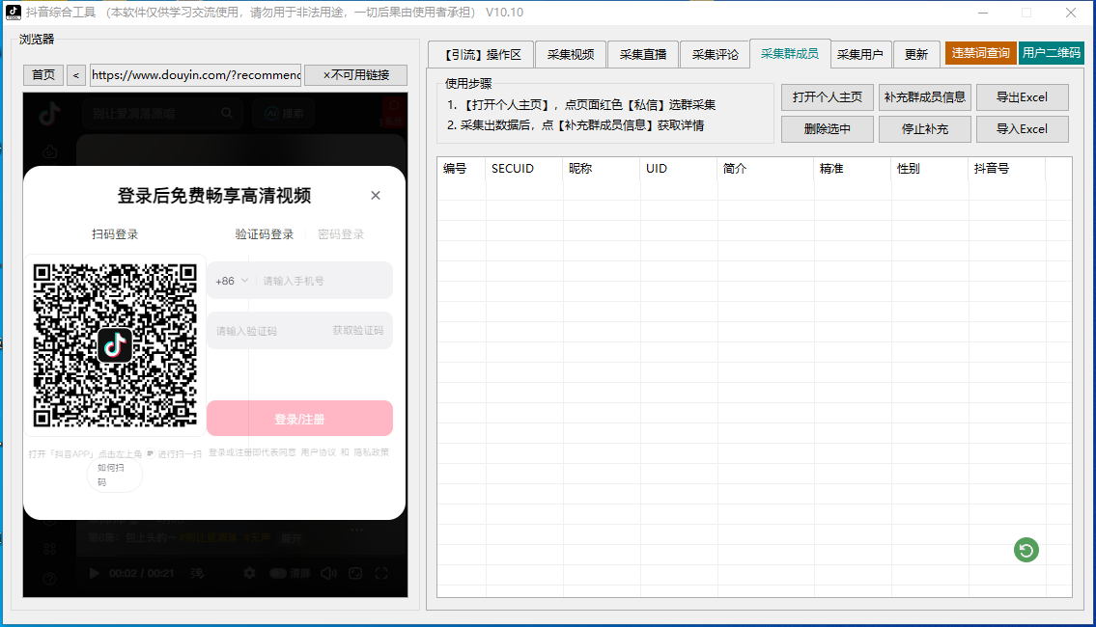Click the orange 违禁词查询 button

980,54
